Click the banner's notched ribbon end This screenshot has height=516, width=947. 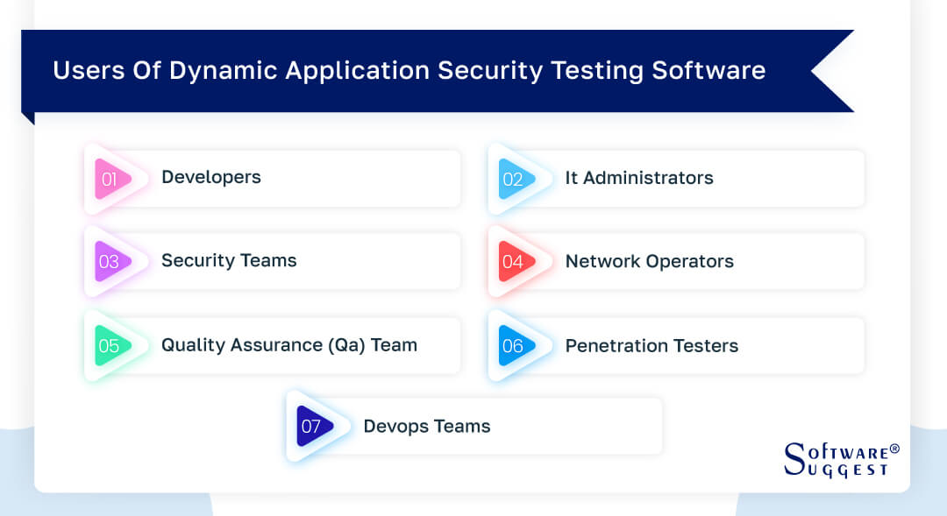pos(832,71)
